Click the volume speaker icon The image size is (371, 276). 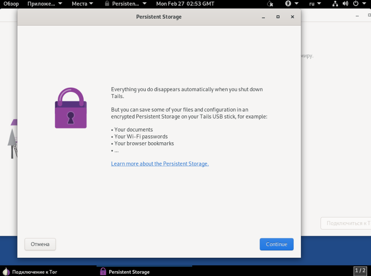click(345, 4)
